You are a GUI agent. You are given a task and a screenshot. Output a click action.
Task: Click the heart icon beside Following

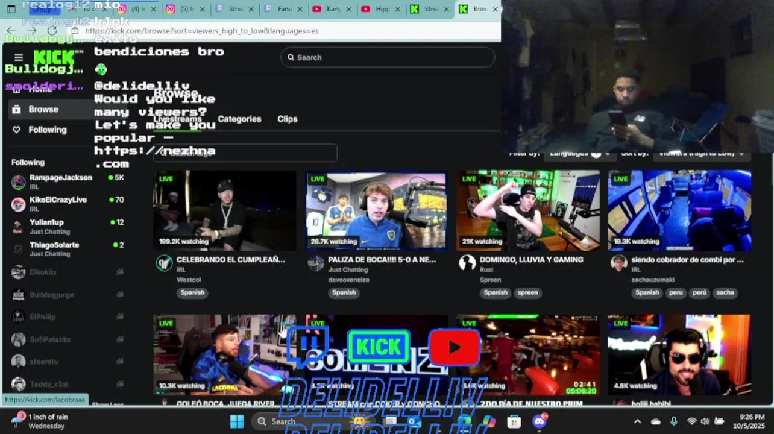[16, 130]
